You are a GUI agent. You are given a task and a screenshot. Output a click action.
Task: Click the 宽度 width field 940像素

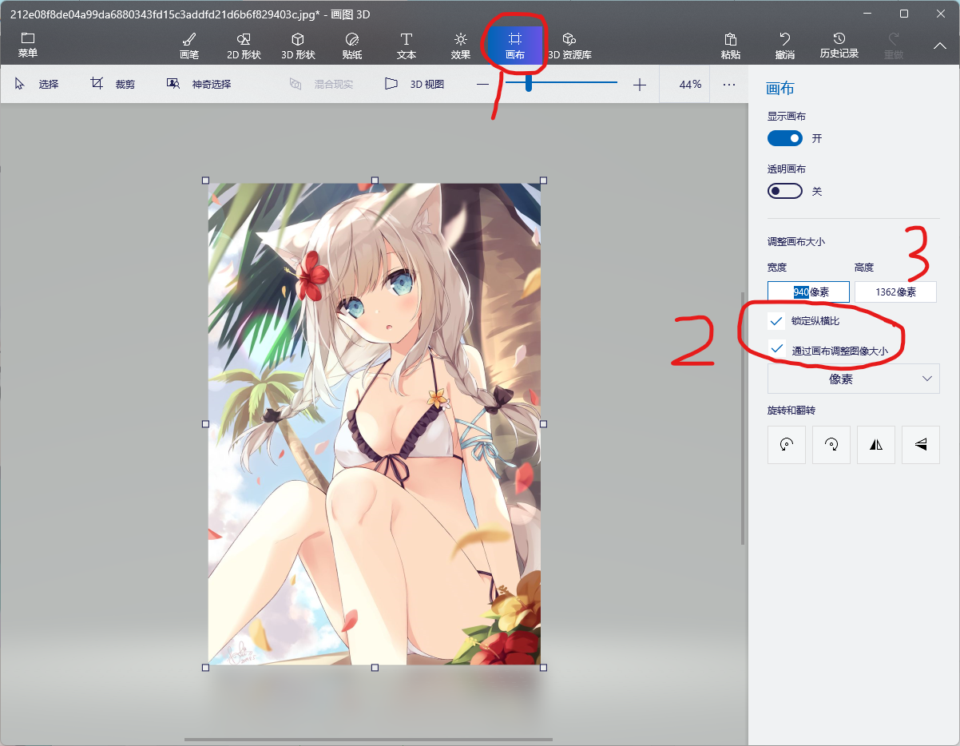(808, 292)
